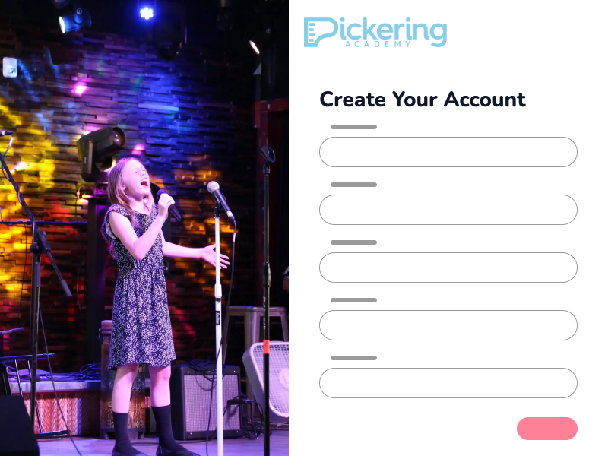The image size is (608, 456).
Task: Click the singing girl in the photo
Action: pyautogui.click(x=151, y=302)
